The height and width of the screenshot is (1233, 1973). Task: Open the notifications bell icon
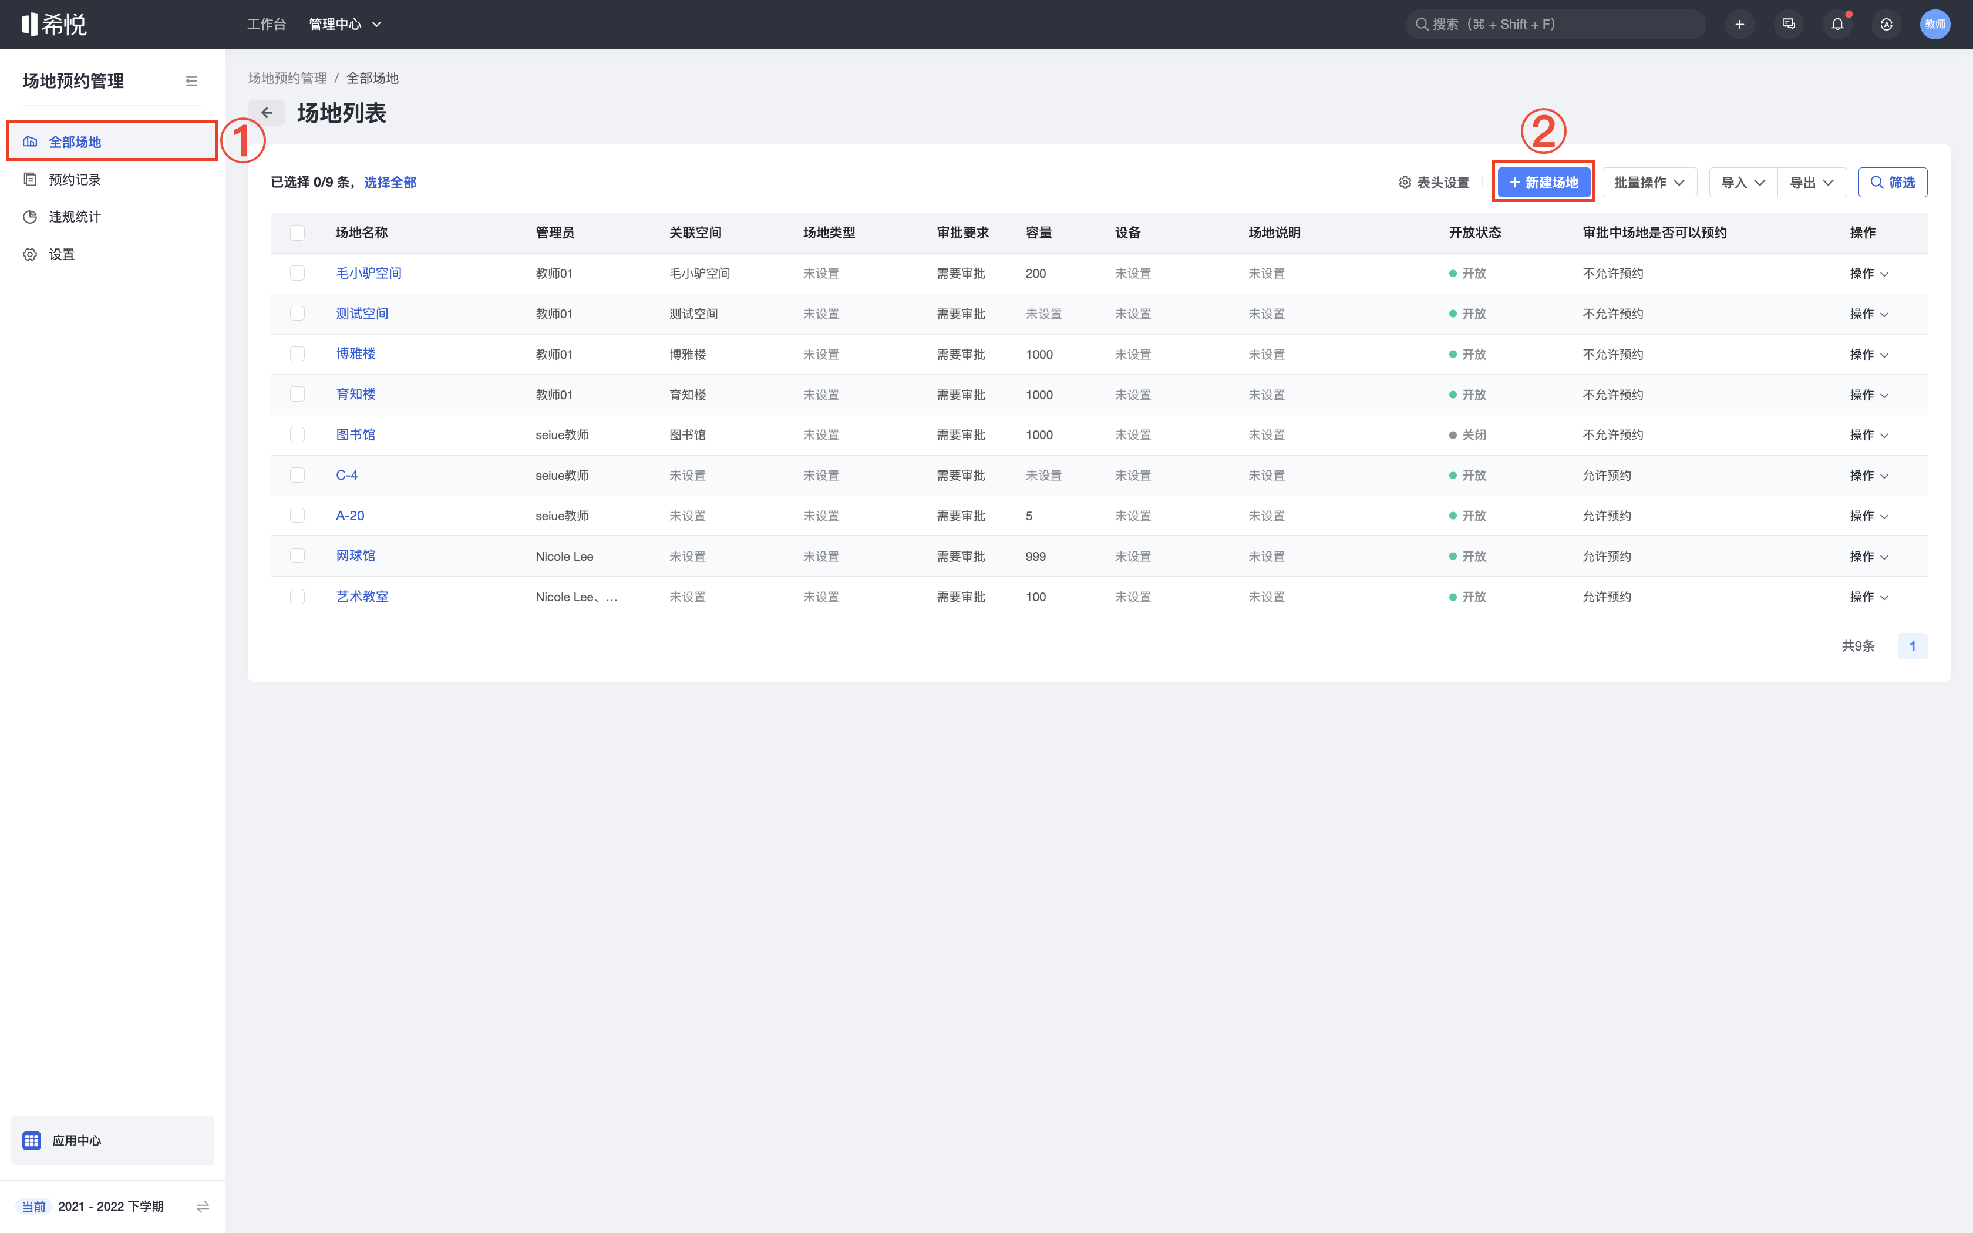point(1837,25)
